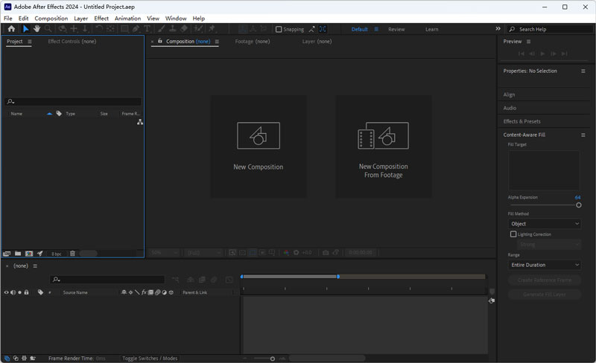Toggle the video eye column switch

click(6, 292)
